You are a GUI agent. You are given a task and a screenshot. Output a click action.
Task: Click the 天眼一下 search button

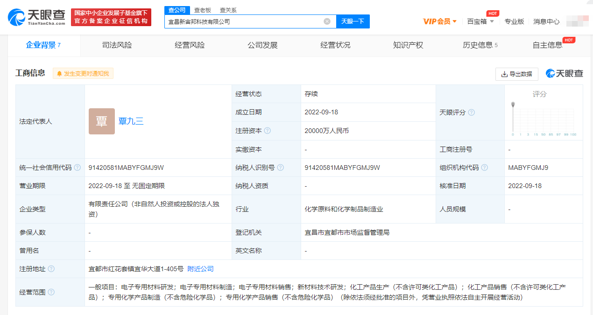click(353, 21)
